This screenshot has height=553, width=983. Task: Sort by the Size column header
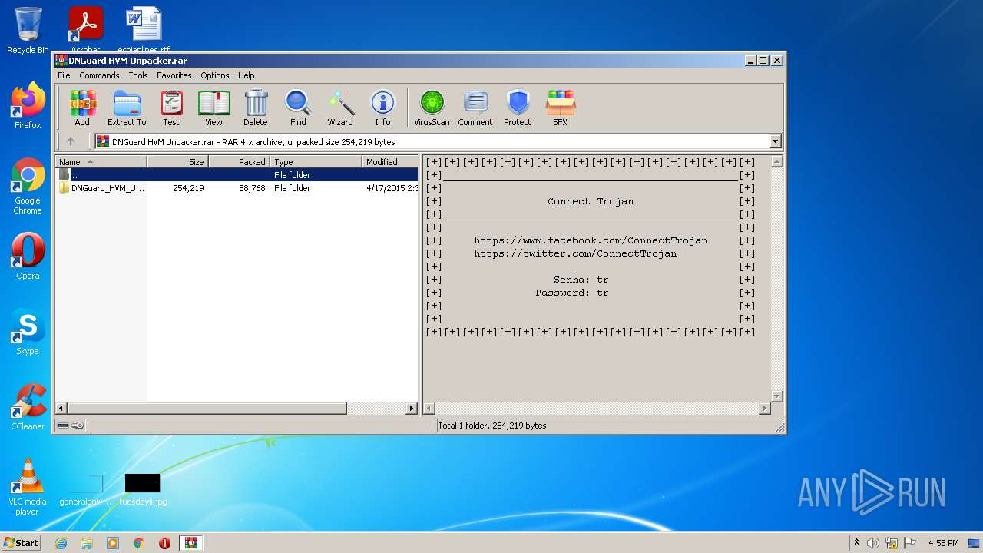pyautogui.click(x=177, y=161)
